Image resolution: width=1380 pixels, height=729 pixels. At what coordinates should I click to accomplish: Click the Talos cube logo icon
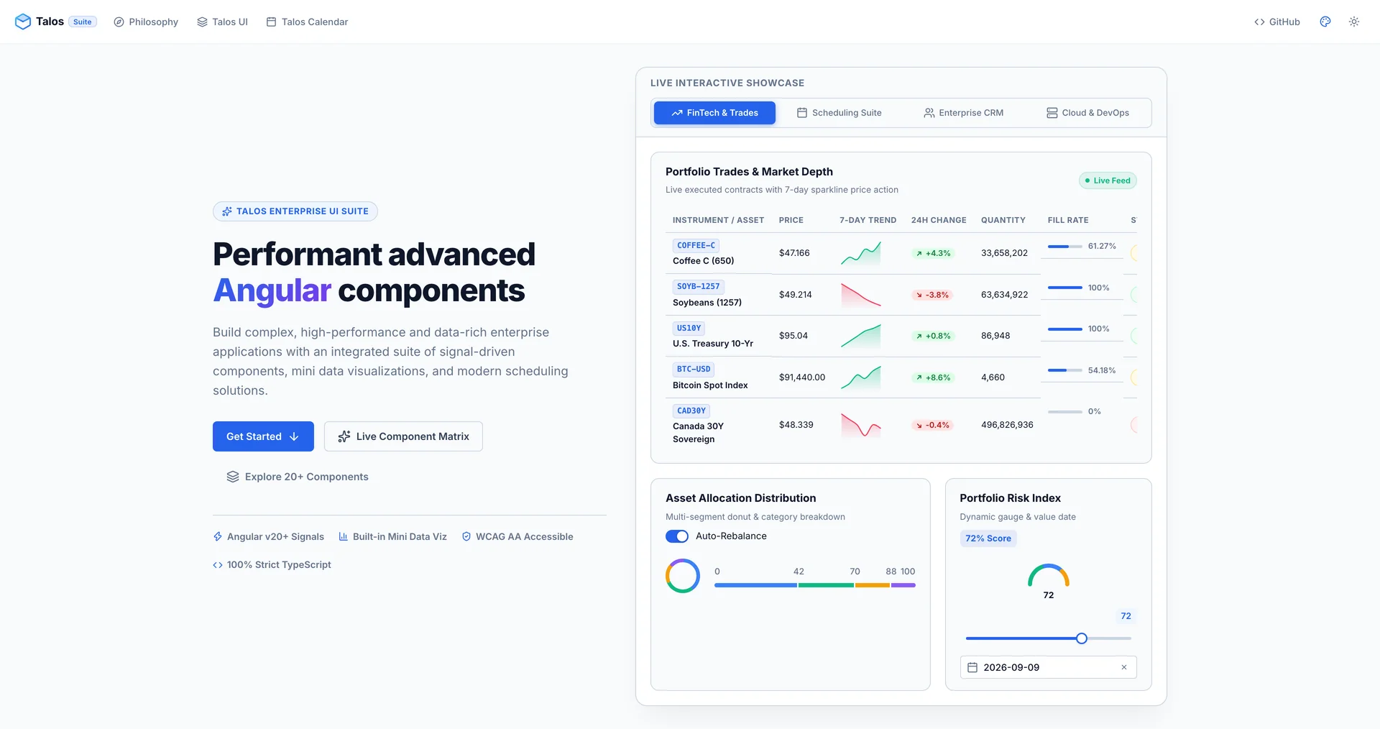pos(23,22)
